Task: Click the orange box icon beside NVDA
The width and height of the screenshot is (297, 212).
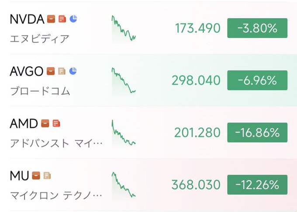Action: (51, 19)
